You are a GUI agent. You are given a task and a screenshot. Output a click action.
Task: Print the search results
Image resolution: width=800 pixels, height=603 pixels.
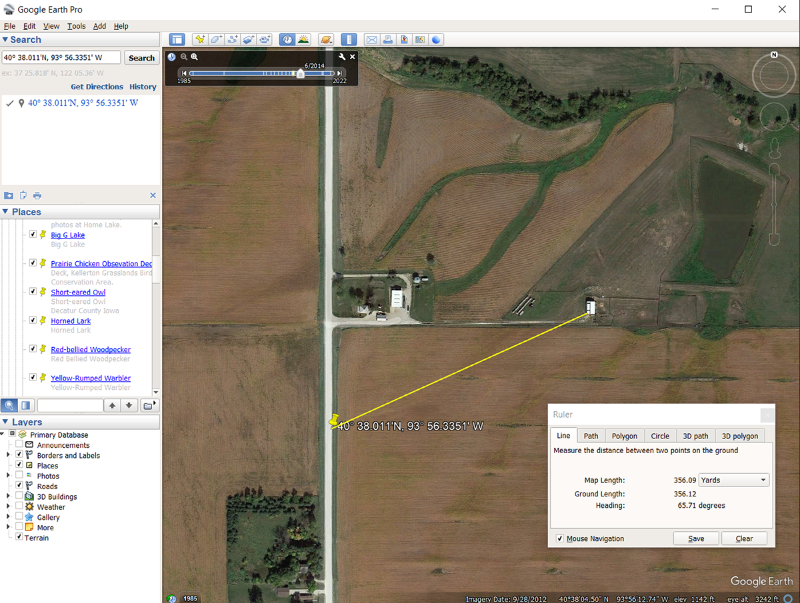pos(37,195)
